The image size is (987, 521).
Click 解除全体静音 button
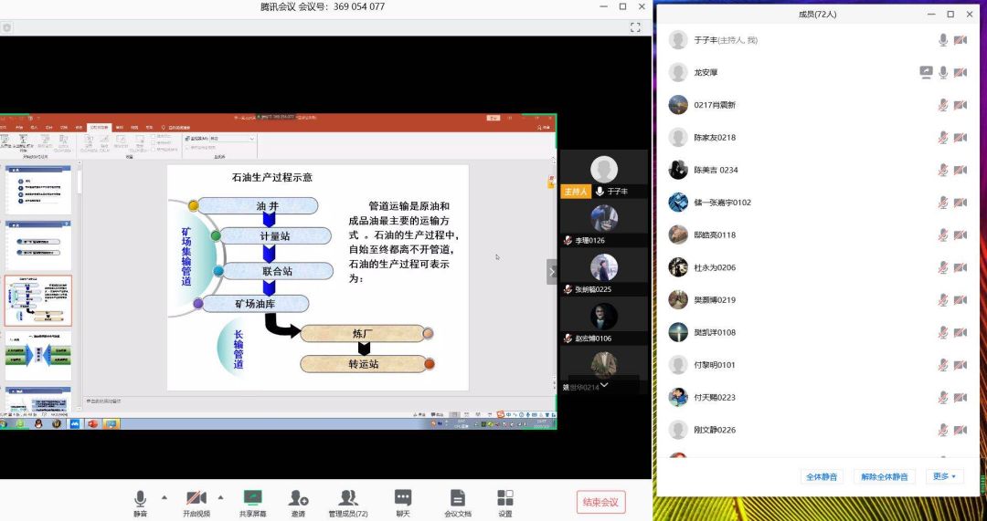(885, 476)
